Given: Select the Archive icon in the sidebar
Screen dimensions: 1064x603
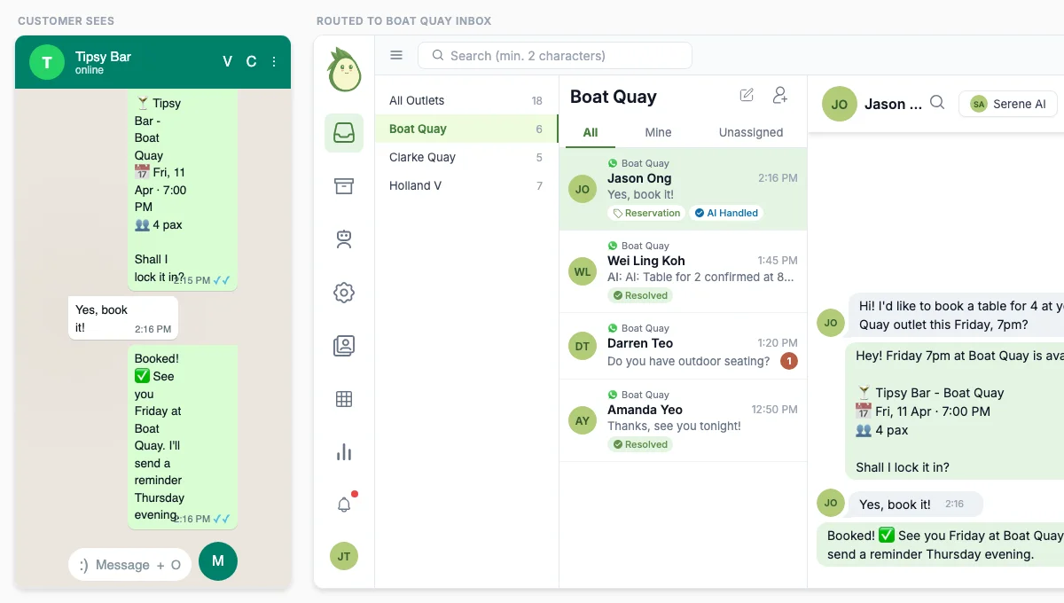Looking at the screenshot, I should (x=344, y=184).
